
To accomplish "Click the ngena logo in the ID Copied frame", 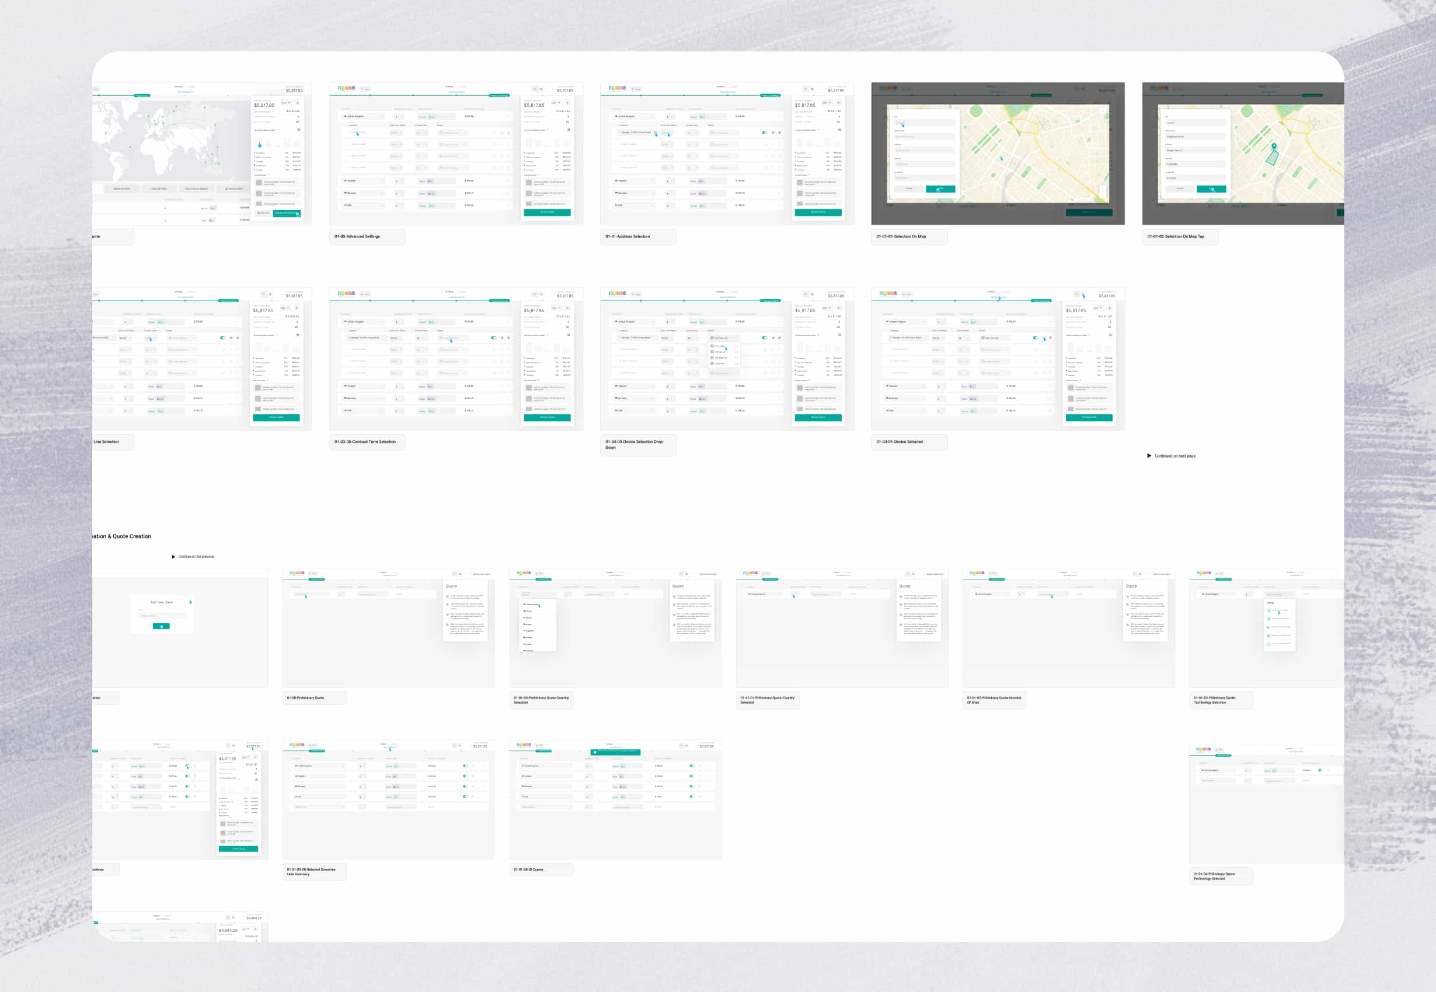I will pos(524,745).
